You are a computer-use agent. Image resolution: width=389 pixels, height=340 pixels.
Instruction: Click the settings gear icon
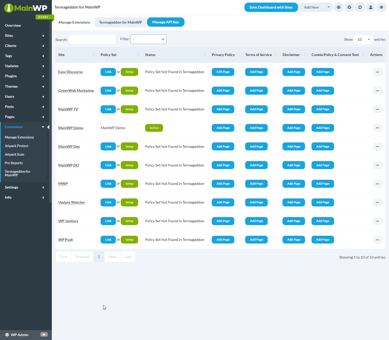[x=381, y=7]
